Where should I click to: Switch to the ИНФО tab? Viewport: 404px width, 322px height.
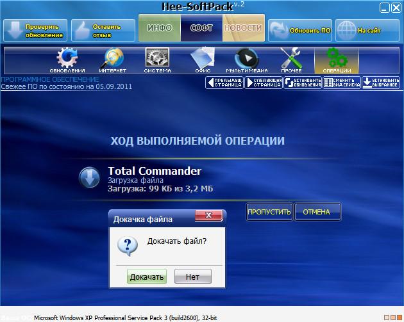click(159, 29)
